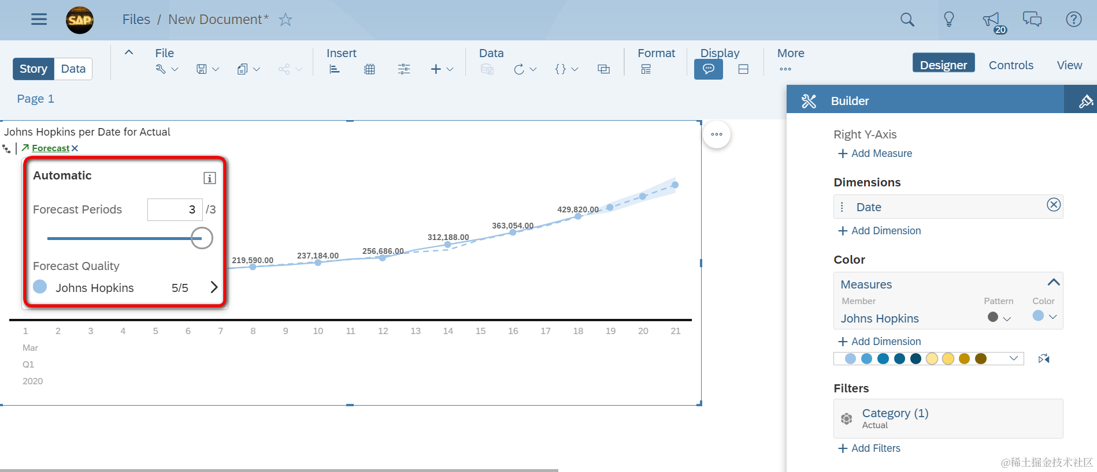Click Add Filters link

tap(869, 448)
